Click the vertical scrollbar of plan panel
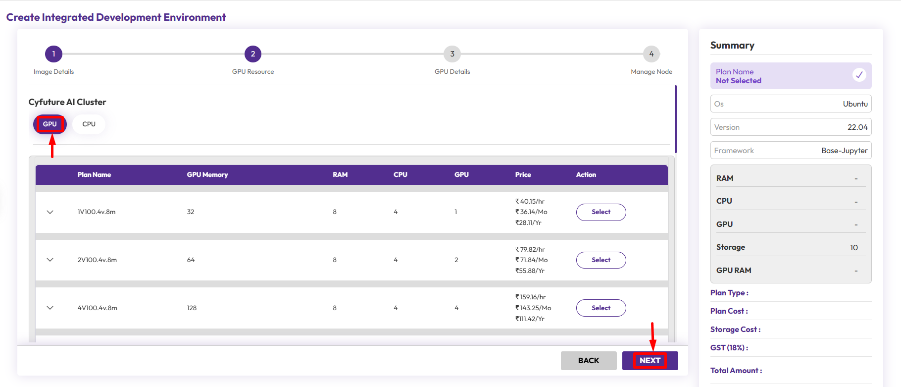Image resolution: width=901 pixels, height=387 pixels. tap(675, 119)
